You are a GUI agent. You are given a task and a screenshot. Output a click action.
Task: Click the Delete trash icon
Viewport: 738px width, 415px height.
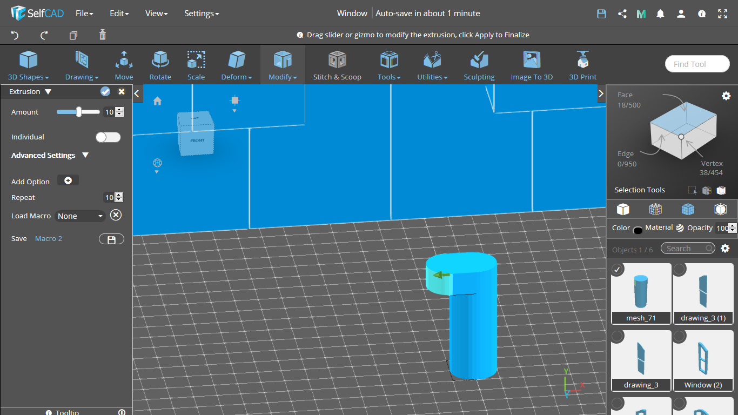(x=103, y=35)
